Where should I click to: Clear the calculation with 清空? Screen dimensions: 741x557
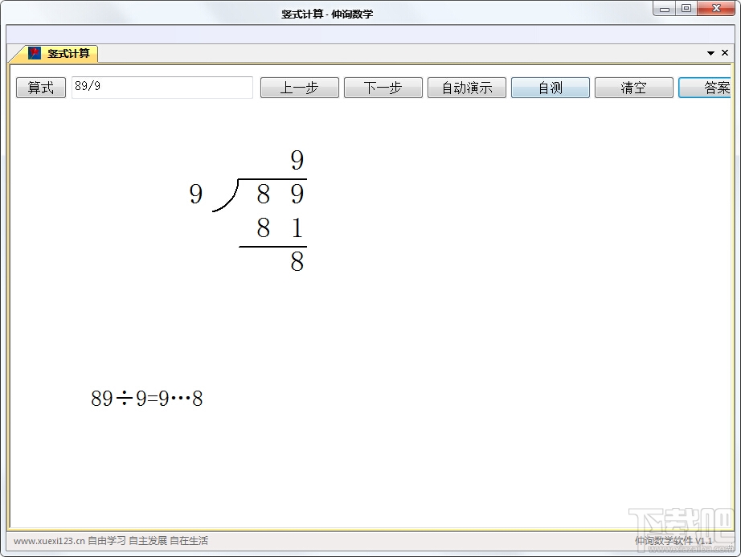[x=634, y=88]
